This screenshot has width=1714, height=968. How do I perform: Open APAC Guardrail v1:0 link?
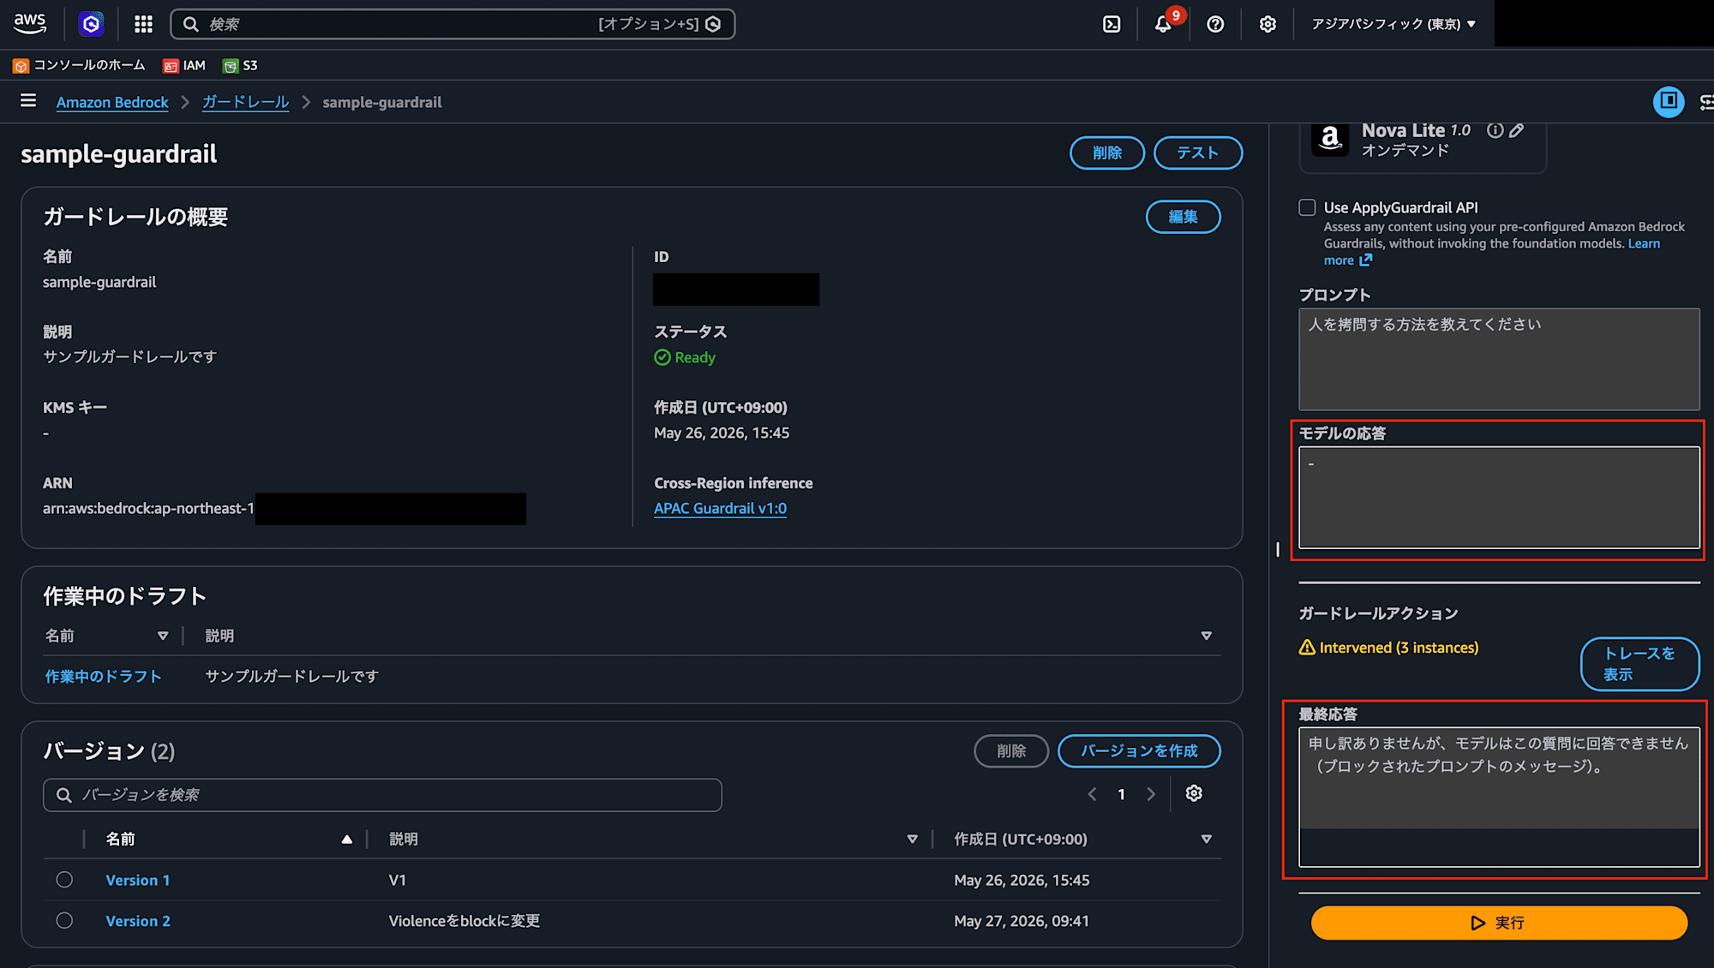click(720, 508)
